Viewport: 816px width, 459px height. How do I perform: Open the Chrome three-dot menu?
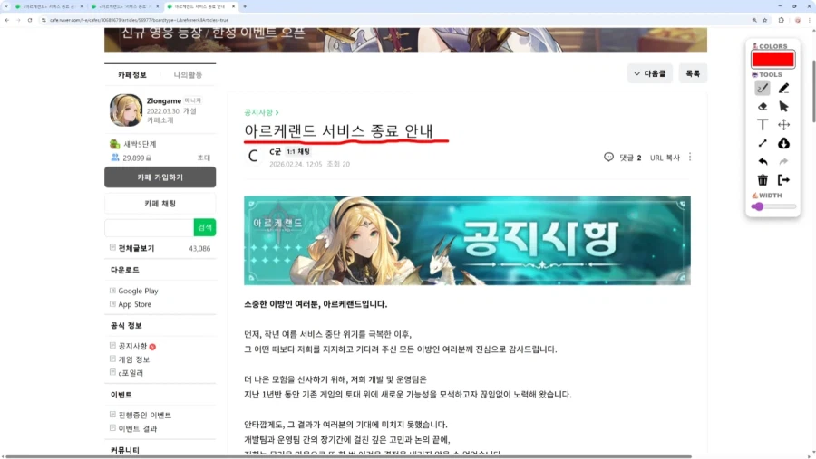810,20
